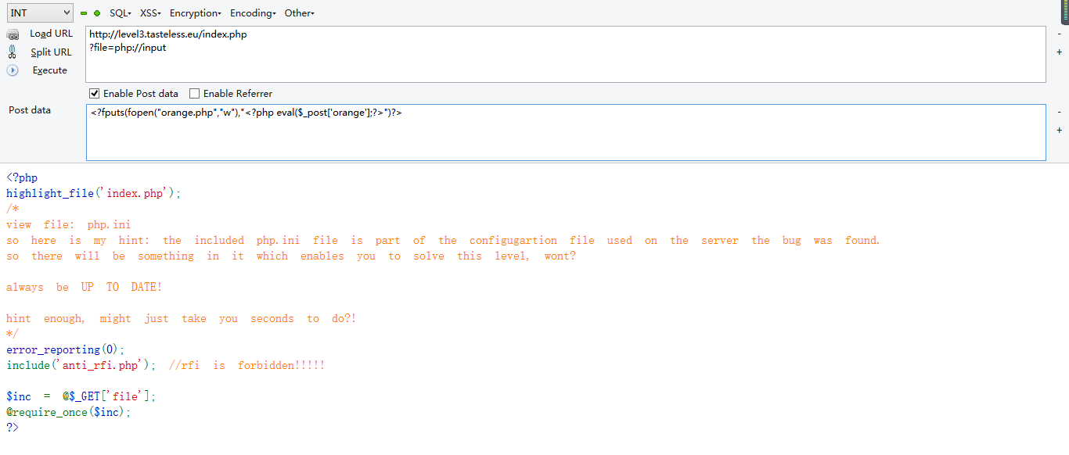Click the 'hint enough, might just take' line
This screenshot has height=455, width=1069.
pyautogui.click(x=182, y=318)
